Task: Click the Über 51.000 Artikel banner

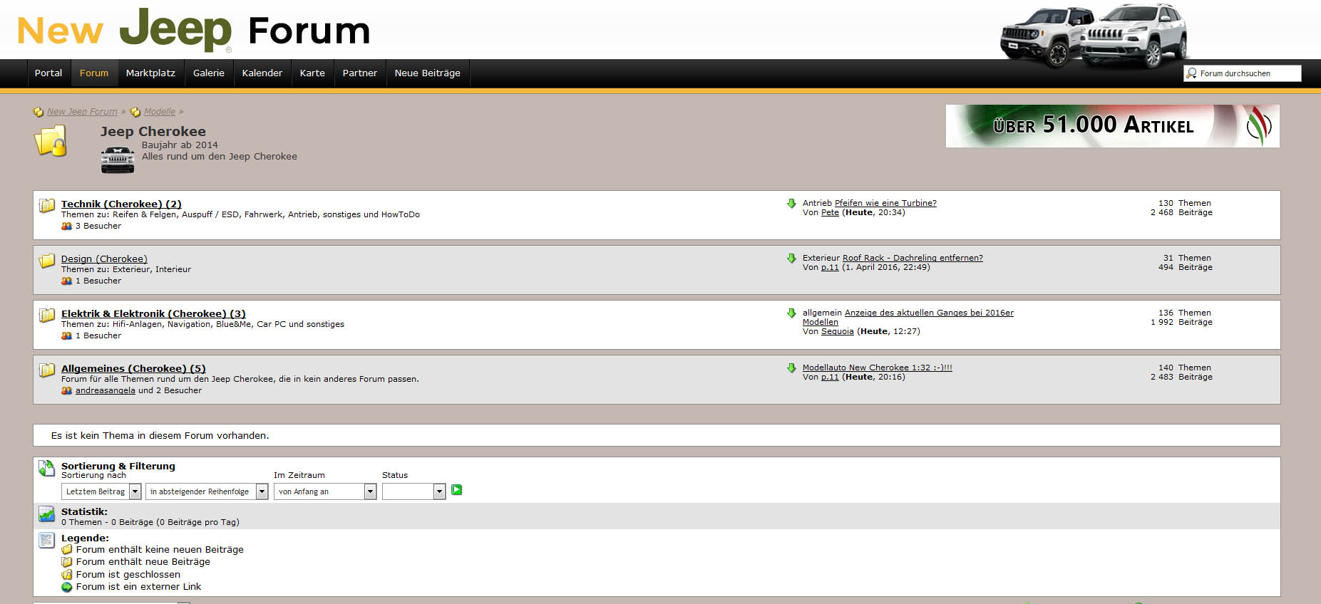Action: [x=1112, y=126]
